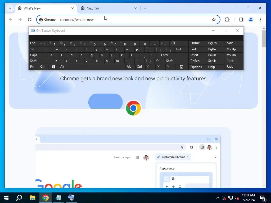
Task: Click the Insert key on keyboard
Action: 198,55
